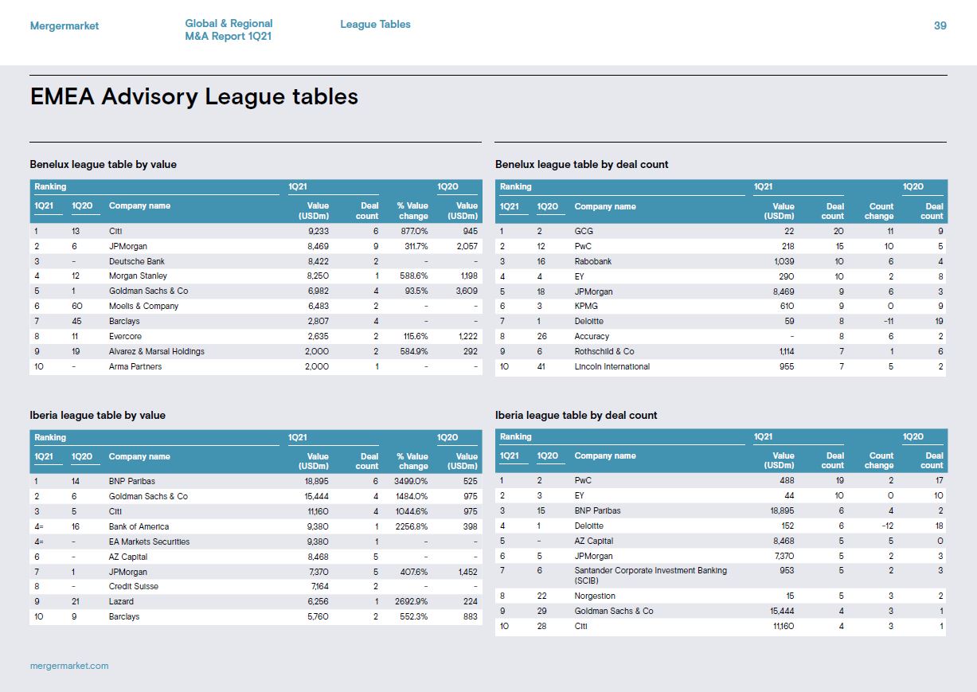Select the 1,452 1Q20 value for JPMorgan

467,572
